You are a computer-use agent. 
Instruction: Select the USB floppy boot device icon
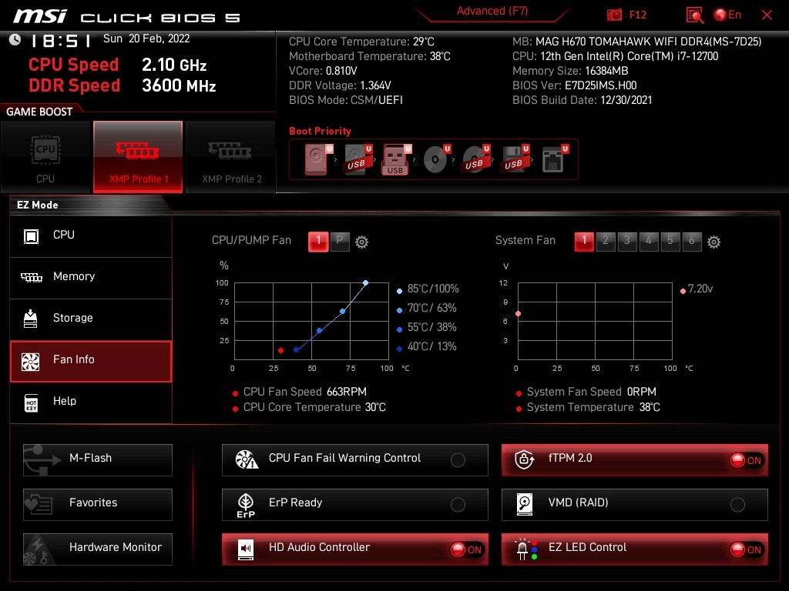click(515, 159)
